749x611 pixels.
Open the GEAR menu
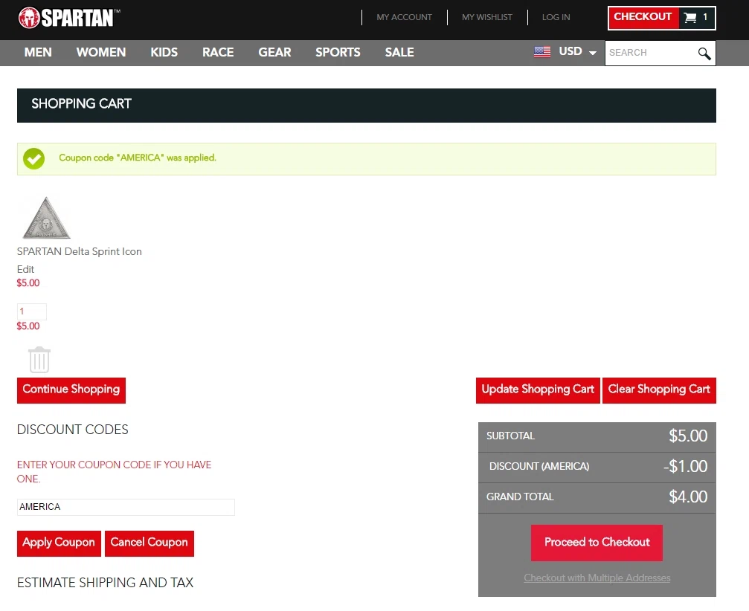274,52
